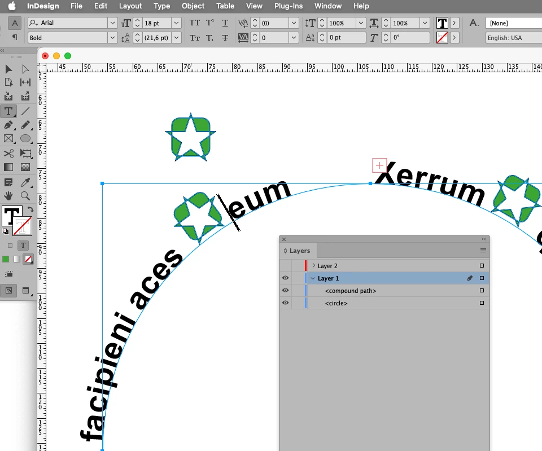
Task: Open the Plug-Ins menu
Action: (289, 6)
